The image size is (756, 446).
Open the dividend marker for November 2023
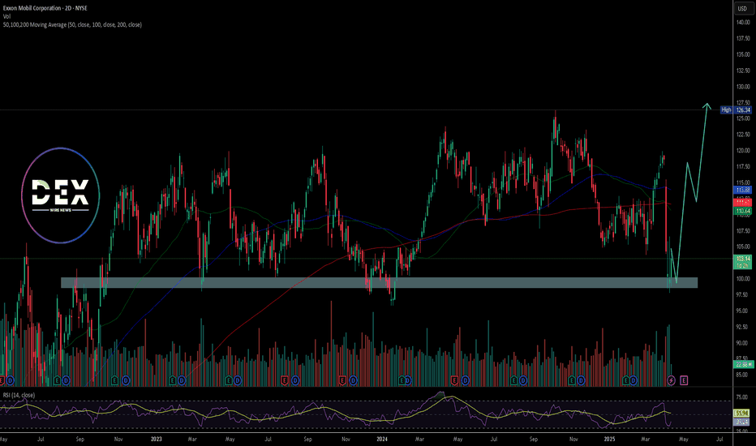[x=354, y=380]
